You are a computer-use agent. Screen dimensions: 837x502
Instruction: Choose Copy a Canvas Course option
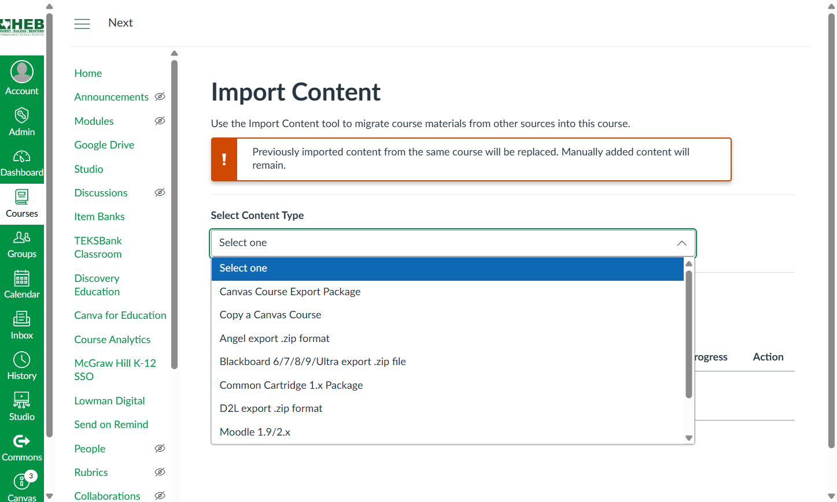coord(448,315)
